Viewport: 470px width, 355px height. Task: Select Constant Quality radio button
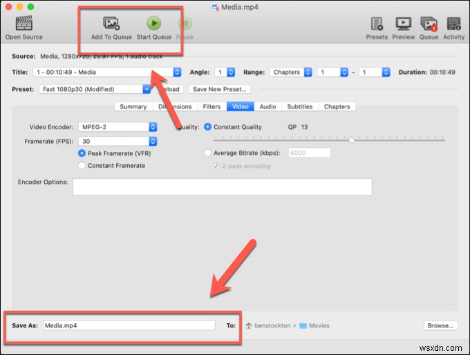207,127
